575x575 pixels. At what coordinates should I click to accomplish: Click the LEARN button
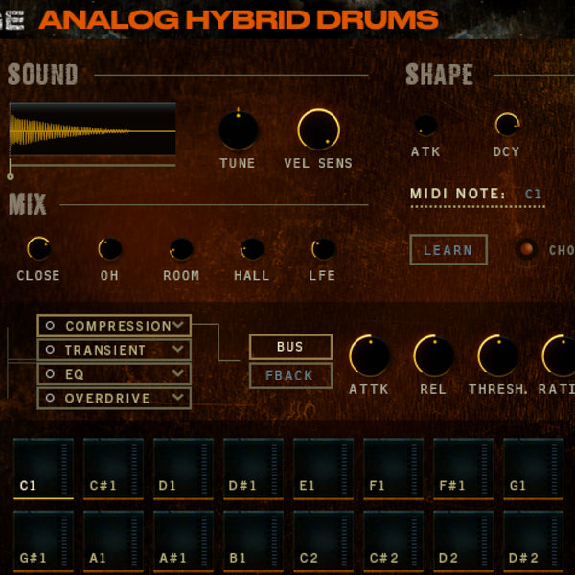pyautogui.click(x=448, y=249)
